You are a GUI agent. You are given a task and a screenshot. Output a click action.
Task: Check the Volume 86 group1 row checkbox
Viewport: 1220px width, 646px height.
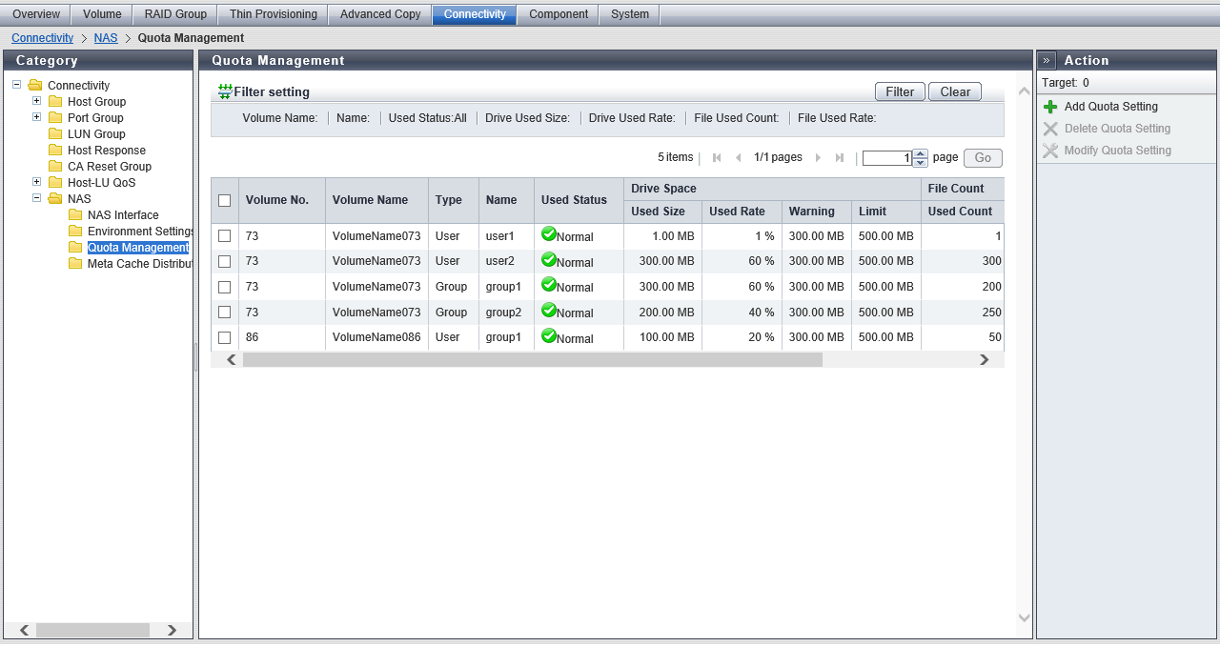224,337
